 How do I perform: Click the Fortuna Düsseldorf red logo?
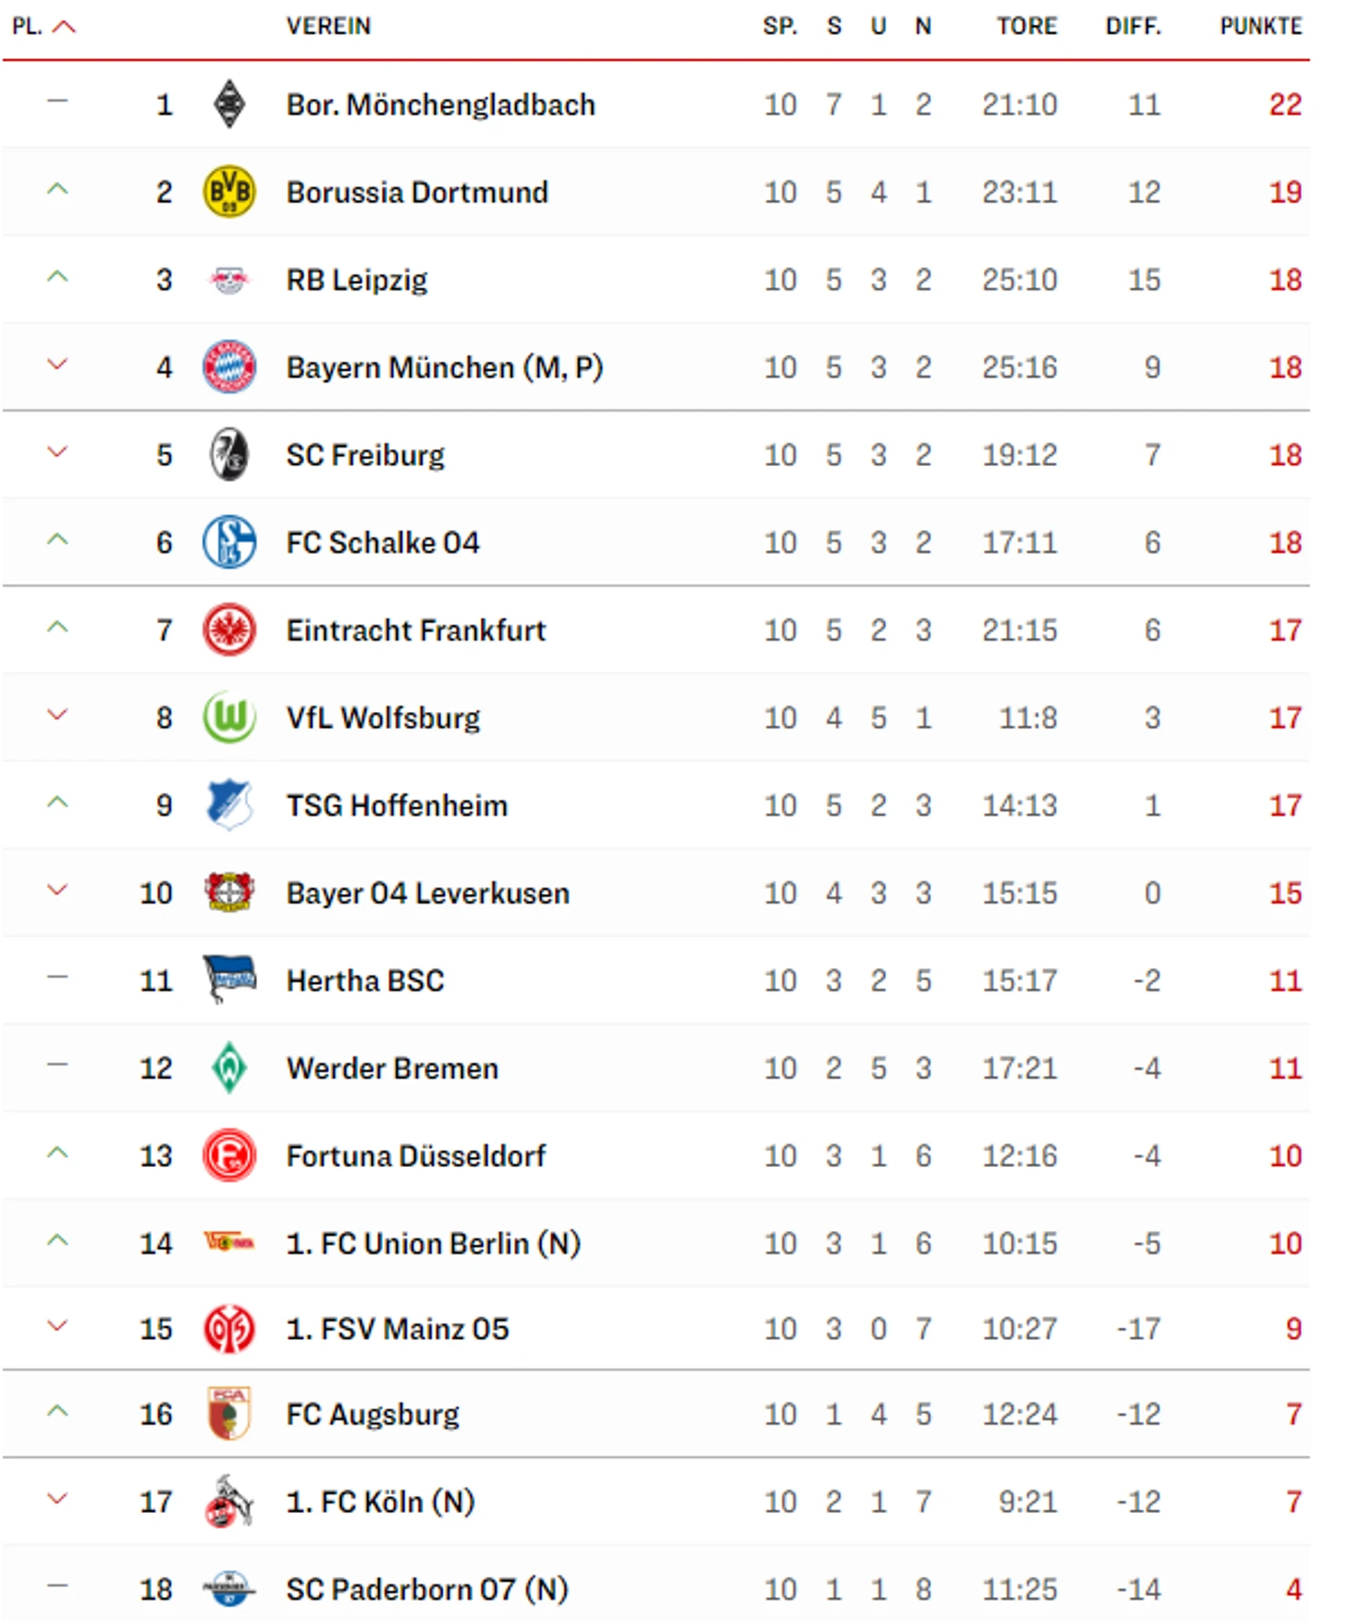[228, 1156]
